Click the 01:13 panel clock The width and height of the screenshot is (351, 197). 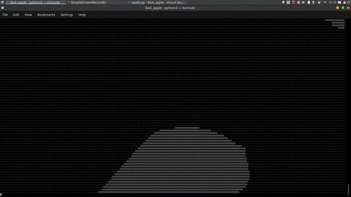pyautogui.click(x=332, y=2)
